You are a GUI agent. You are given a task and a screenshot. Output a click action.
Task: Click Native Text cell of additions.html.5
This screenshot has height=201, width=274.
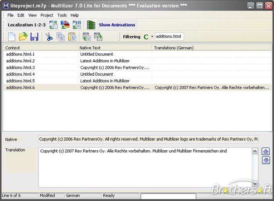(x=114, y=81)
